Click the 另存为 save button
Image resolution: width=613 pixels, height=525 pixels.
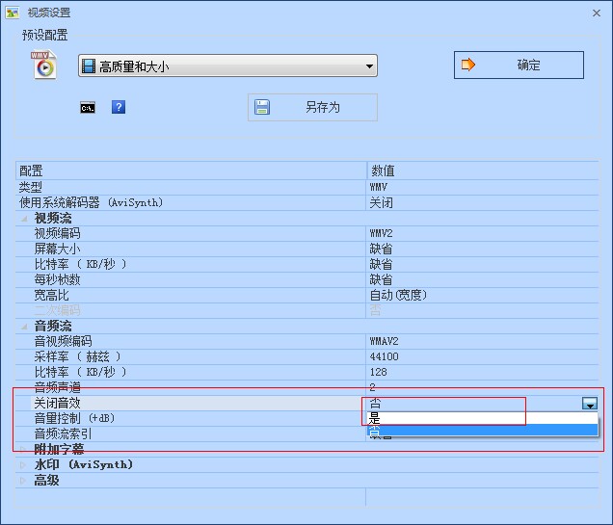tap(312, 107)
